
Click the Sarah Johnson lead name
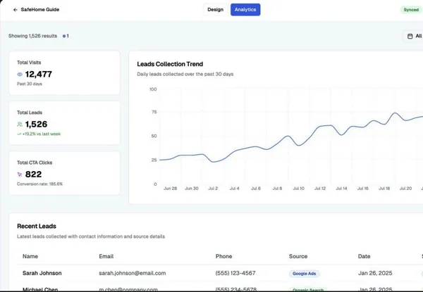(x=42, y=273)
